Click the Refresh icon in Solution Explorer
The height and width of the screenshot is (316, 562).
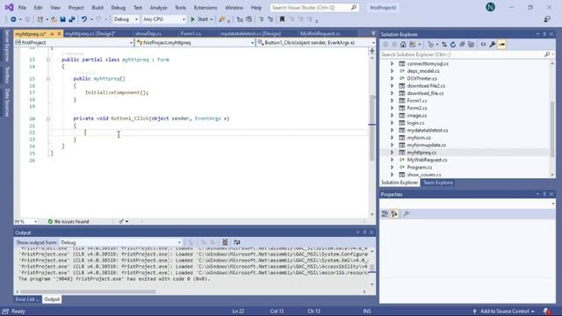coord(453,45)
